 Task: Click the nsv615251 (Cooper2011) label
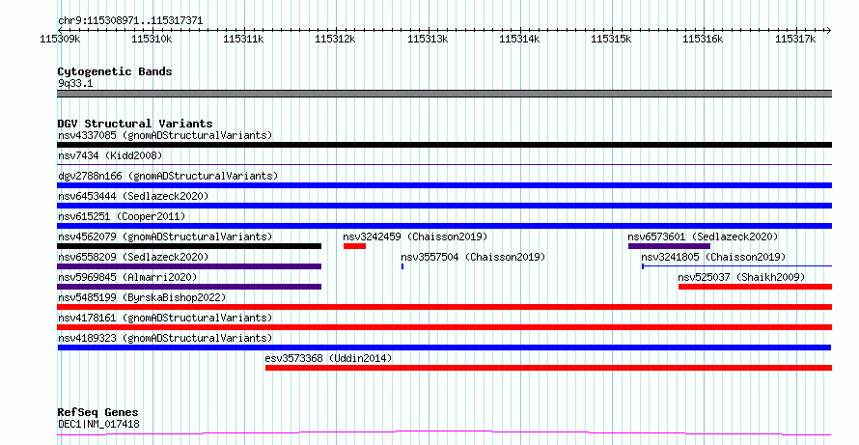[122, 216]
